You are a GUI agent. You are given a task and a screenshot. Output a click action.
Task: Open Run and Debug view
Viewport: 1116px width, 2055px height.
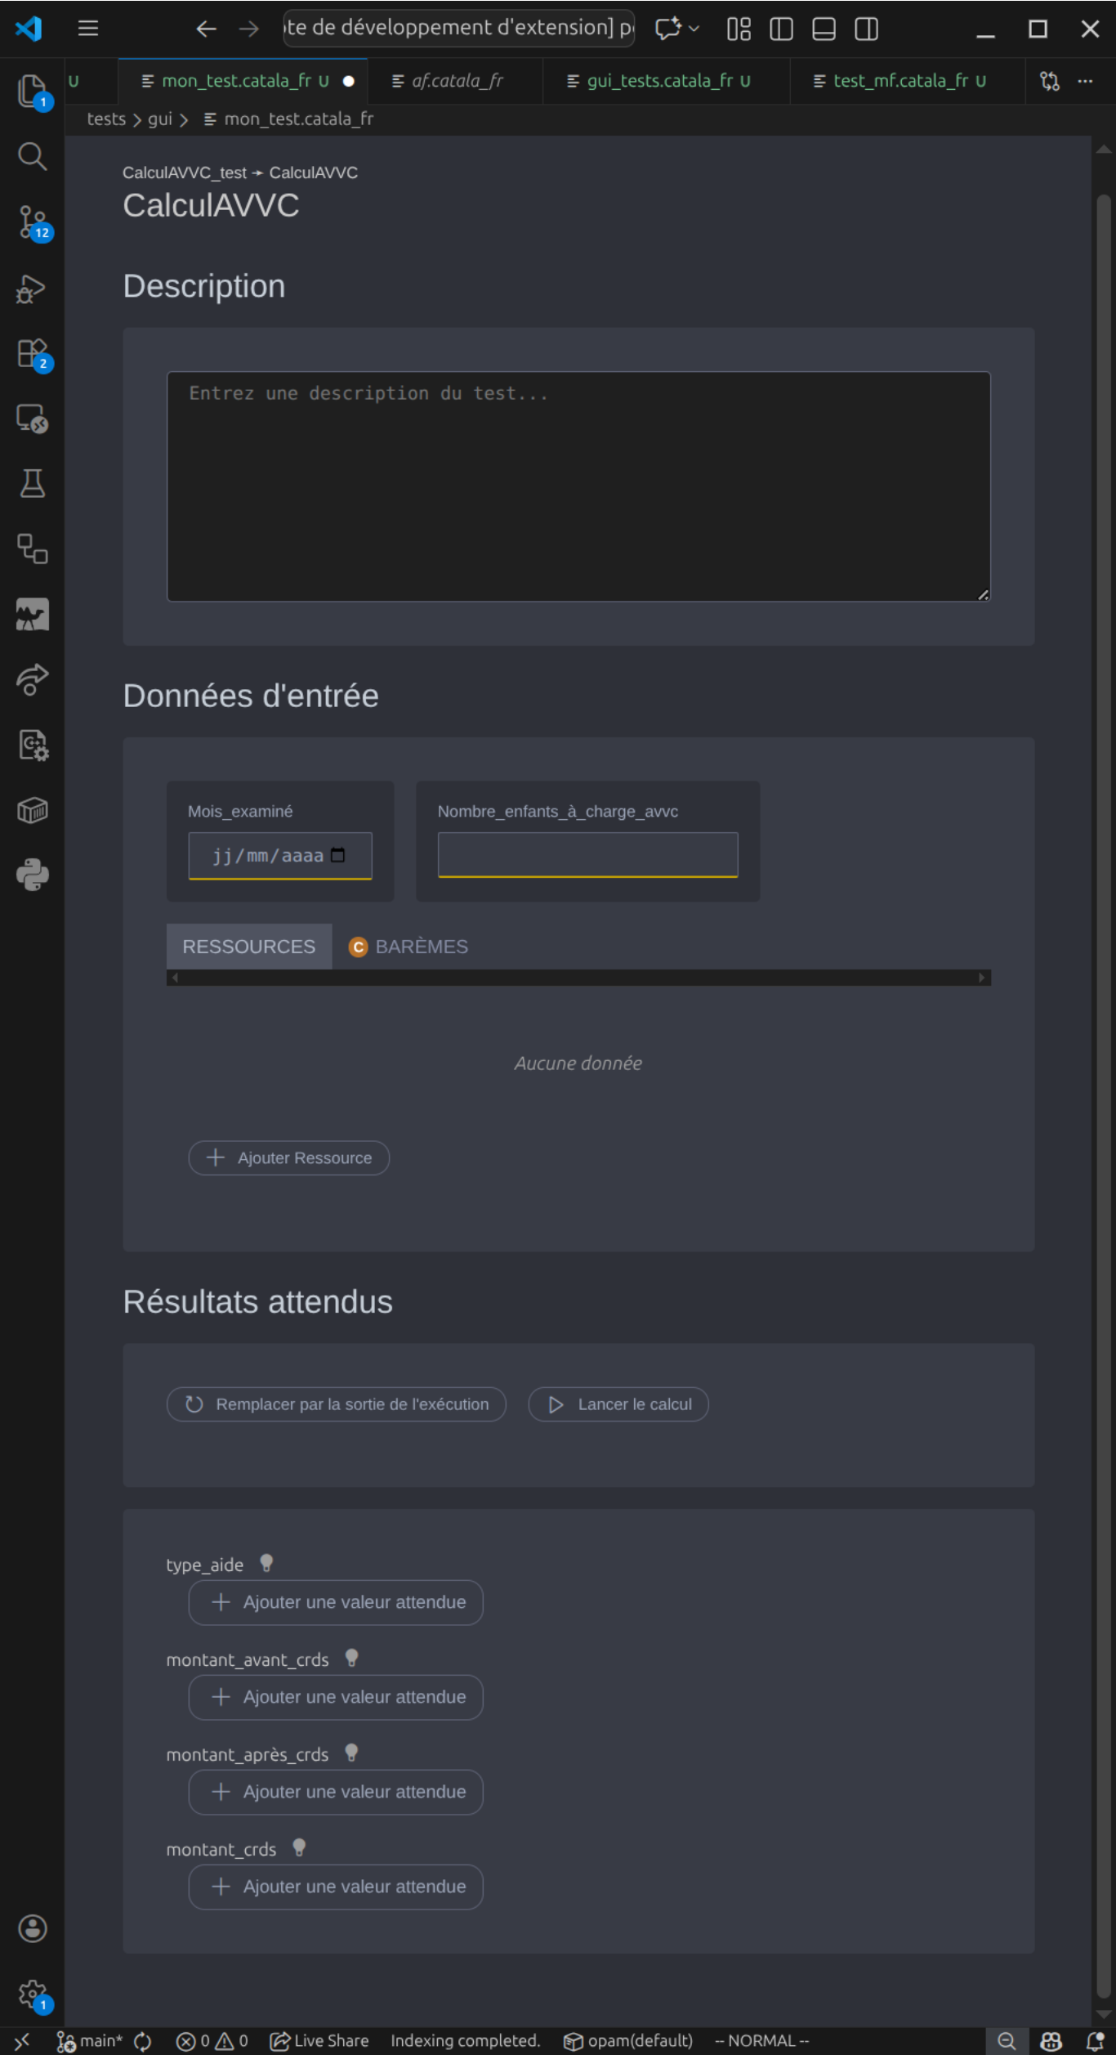pyautogui.click(x=32, y=288)
